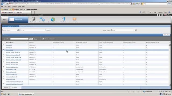Open the chrome.exe binary link
The image size is (172, 96).
(9, 50)
